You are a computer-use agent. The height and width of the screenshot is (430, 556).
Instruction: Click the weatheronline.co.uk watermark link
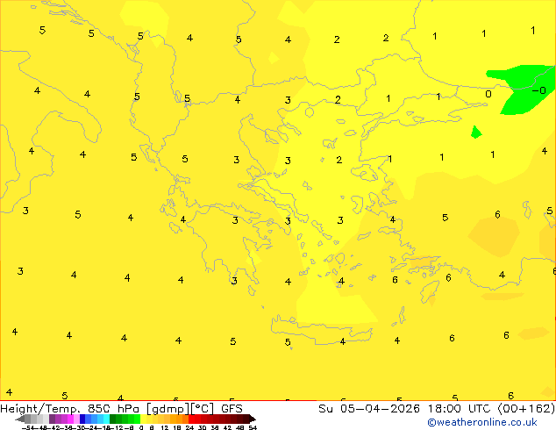click(495, 422)
